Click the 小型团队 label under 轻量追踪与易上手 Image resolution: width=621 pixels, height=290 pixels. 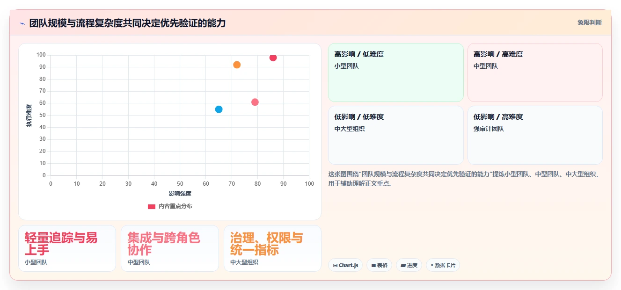click(x=36, y=262)
